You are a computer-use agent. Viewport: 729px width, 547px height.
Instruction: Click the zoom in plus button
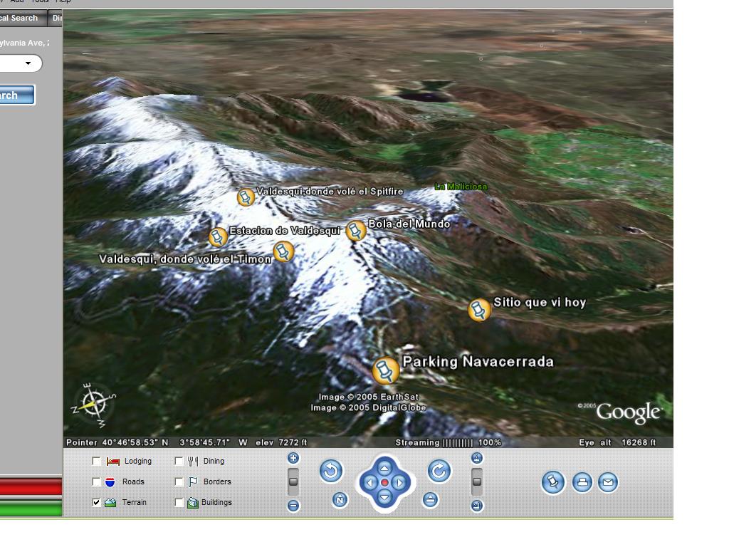pos(293,459)
